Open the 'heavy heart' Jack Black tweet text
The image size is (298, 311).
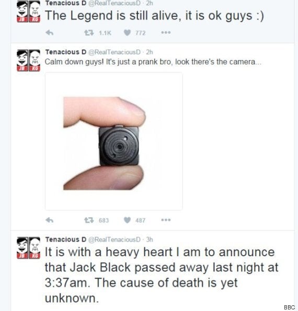162,275
